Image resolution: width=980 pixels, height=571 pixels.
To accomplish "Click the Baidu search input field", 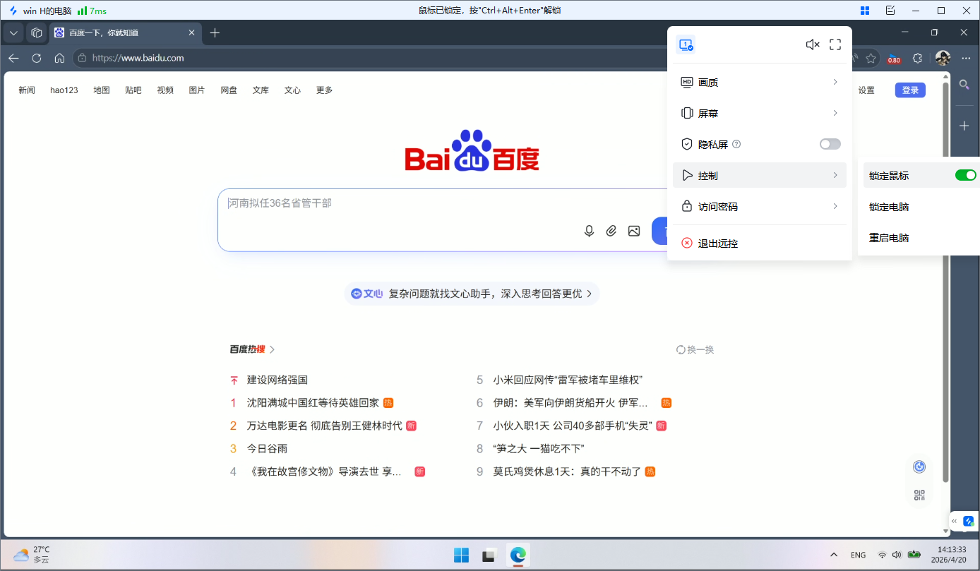I will [395, 204].
